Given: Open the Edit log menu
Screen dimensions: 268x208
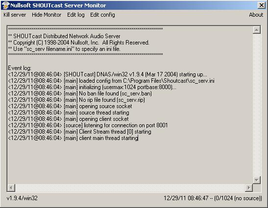Looking at the screenshot, I should pos(76,15).
